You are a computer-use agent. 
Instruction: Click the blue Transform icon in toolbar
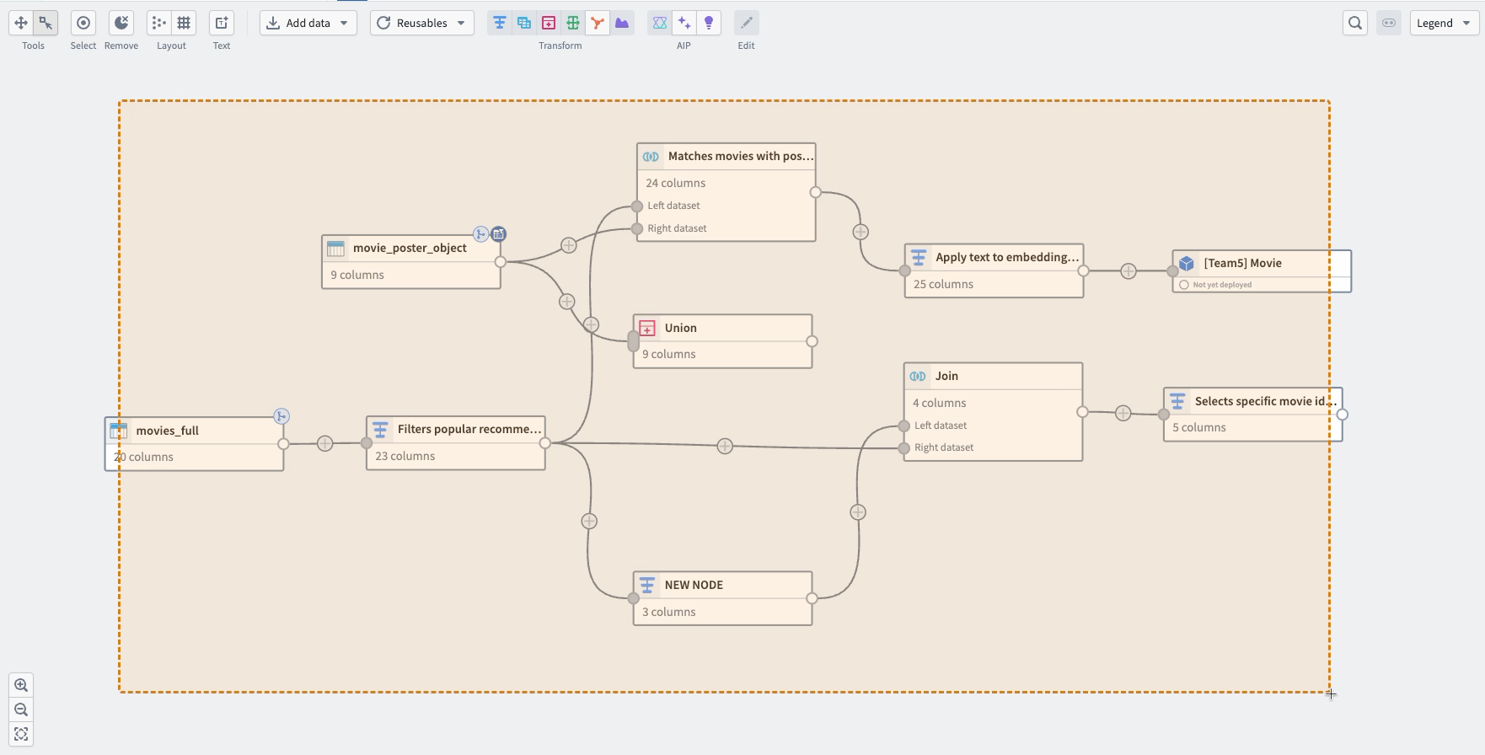pos(500,23)
